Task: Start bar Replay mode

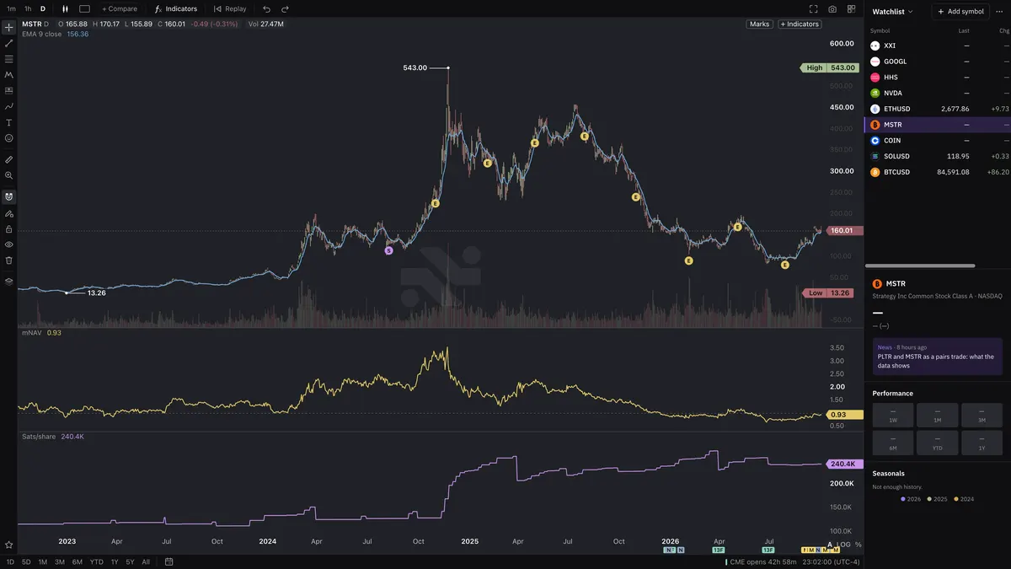Action: pos(230,8)
